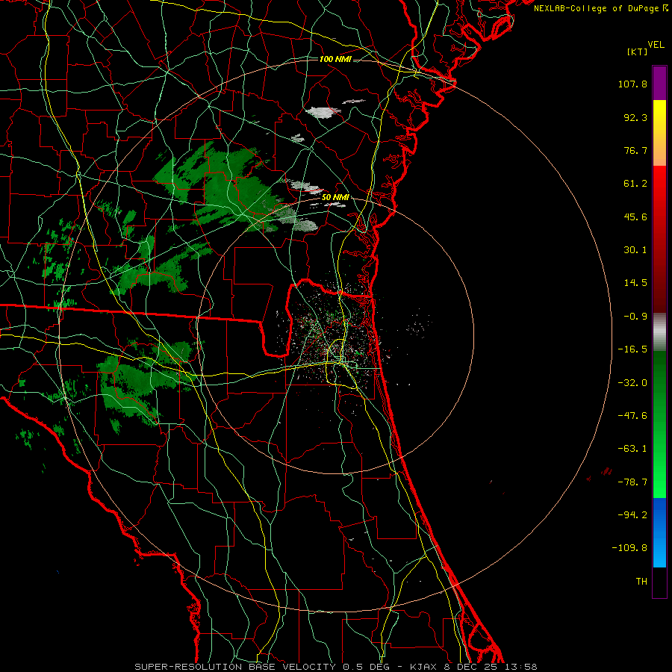
Task: Select the -47.6 velocity scale value
Action: tap(632, 416)
